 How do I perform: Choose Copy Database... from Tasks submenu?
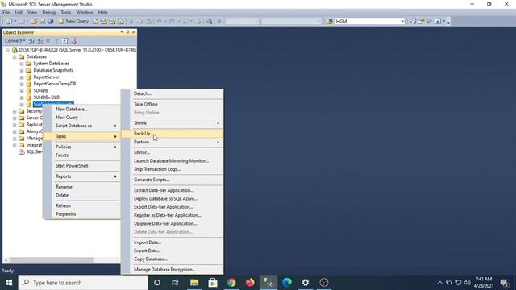click(173, 259)
